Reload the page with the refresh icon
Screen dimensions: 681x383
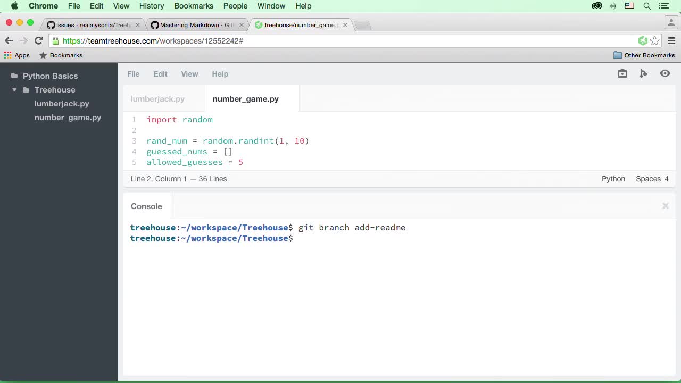pyautogui.click(x=38, y=40)
